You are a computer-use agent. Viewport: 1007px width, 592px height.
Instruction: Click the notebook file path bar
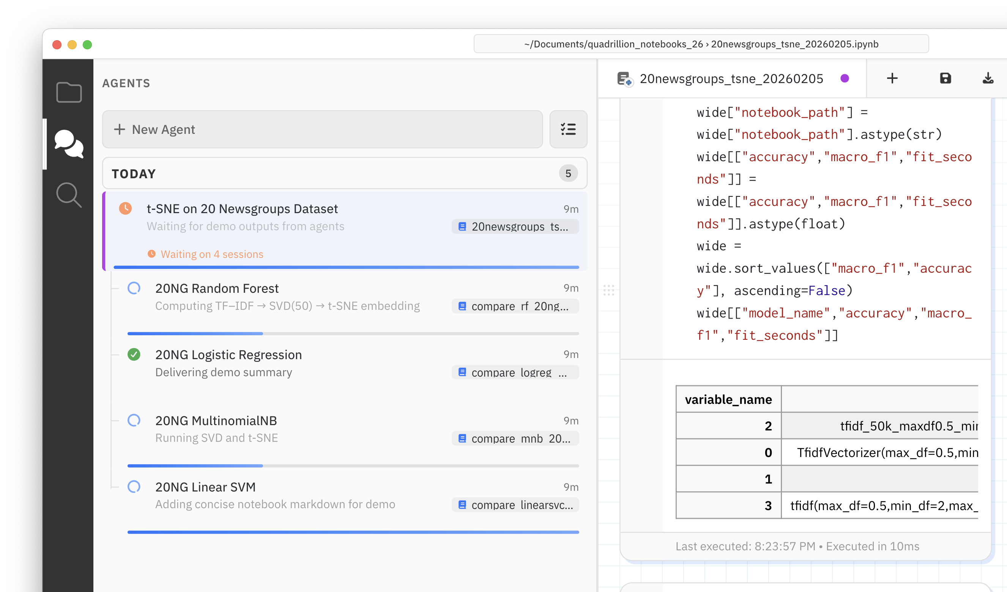coord(701,44)
